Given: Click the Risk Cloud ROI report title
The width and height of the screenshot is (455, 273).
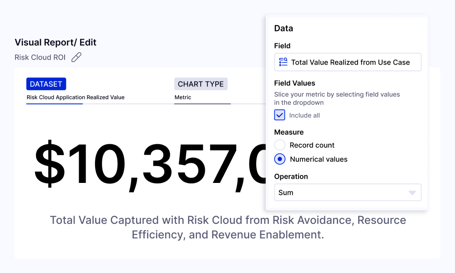Looking at the screenshot, I should [40, 57].
